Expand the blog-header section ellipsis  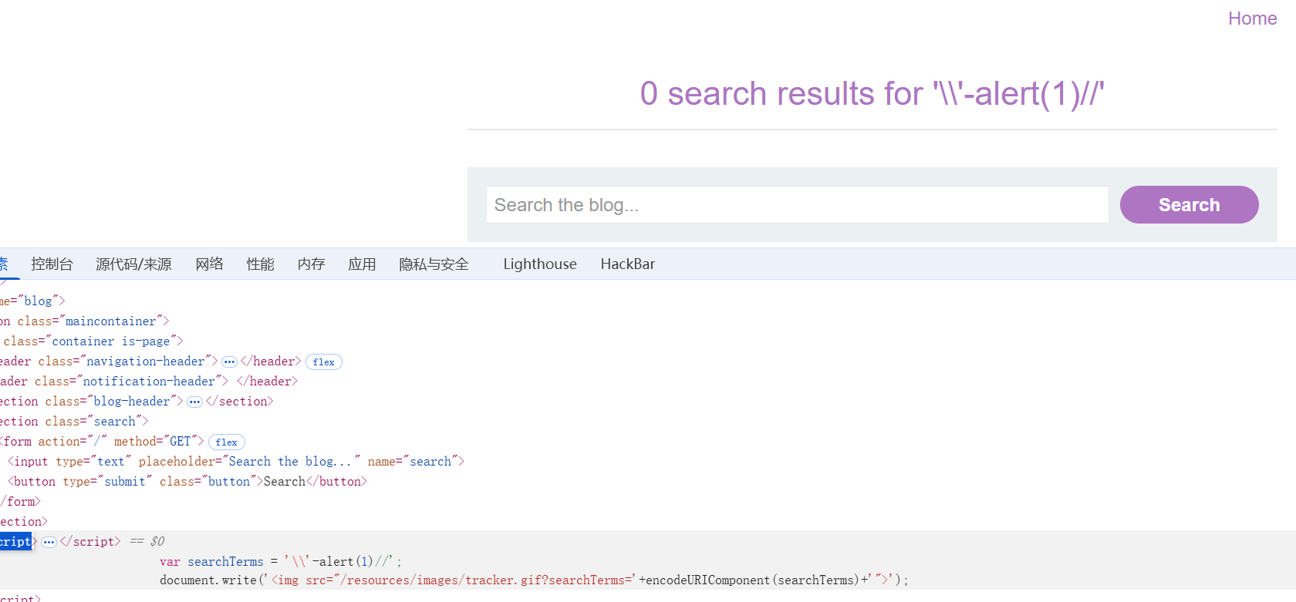coord(194,402)
